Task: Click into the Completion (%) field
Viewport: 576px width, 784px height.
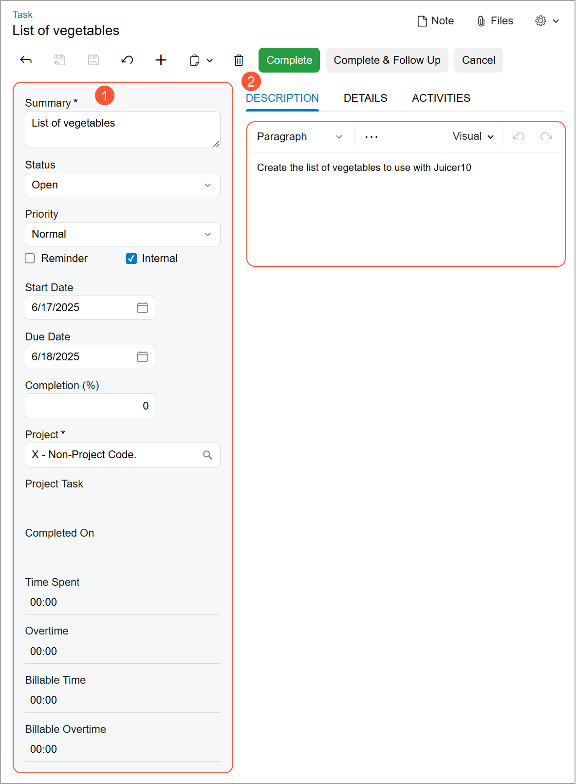Action: coord(90,406)
